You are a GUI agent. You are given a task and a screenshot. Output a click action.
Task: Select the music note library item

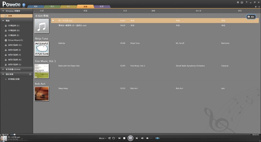coord(16,16)
